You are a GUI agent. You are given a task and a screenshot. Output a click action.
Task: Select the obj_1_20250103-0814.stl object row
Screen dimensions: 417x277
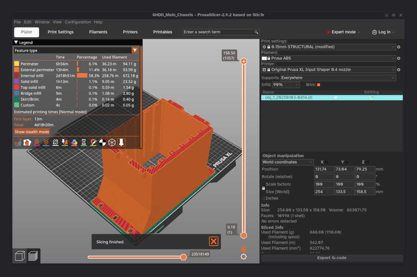click(x=331, y=98)
